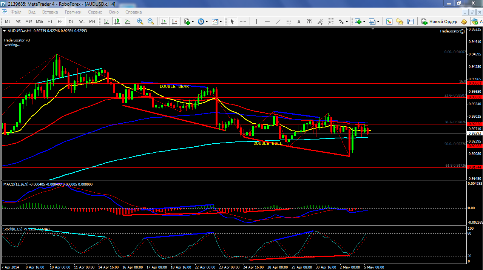
Task: Open the templates button
Action: click(214, 21)
